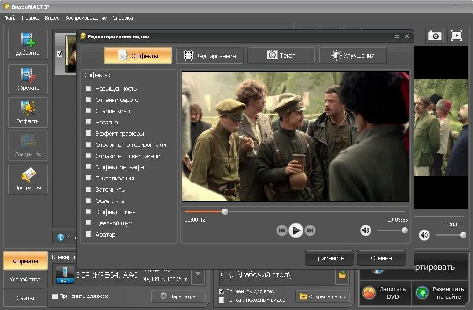Check the Пикселизация effect
Viewport: 473px width, 310px height.
point(89,178)
